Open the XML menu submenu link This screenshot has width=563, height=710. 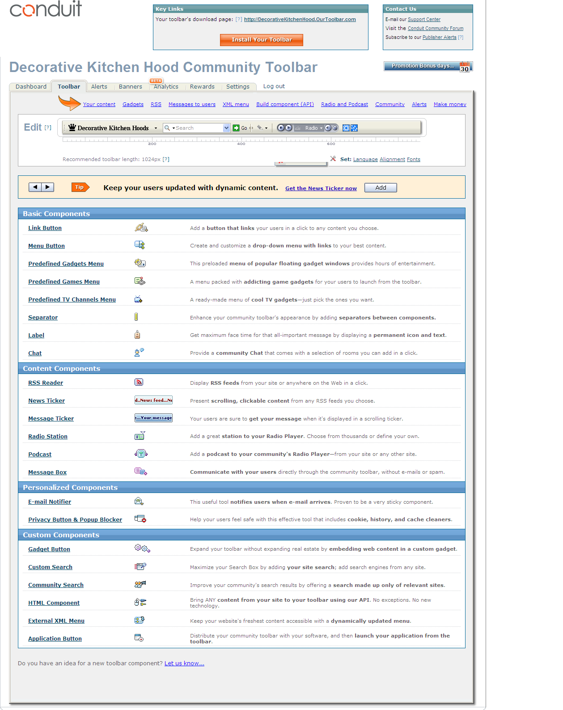point(236,105)
